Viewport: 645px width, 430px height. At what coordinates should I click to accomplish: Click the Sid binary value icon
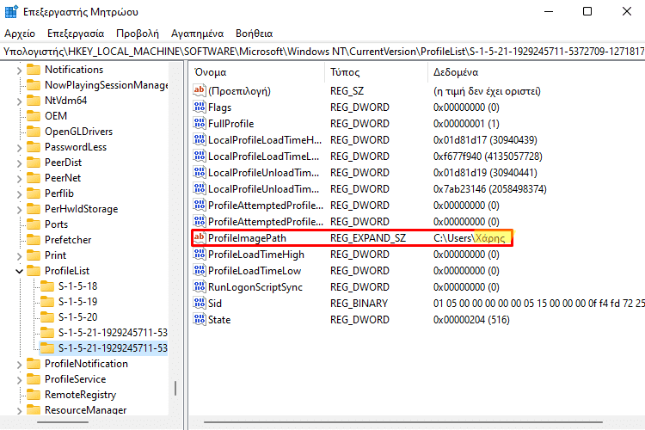[x=200, y=304]
